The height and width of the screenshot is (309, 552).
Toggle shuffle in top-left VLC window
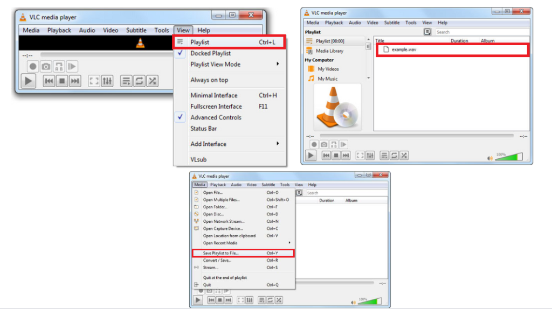coord(152,81)
